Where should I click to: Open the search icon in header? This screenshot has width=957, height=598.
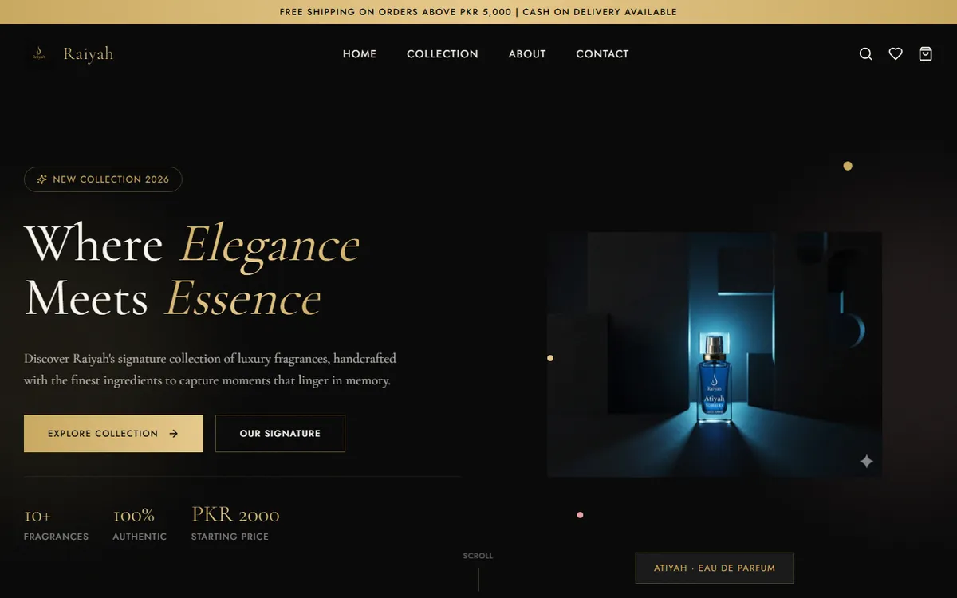click(x=865, y=54)
